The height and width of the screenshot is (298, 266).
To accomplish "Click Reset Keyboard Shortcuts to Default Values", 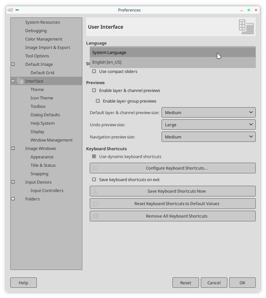I will (173, 204).
